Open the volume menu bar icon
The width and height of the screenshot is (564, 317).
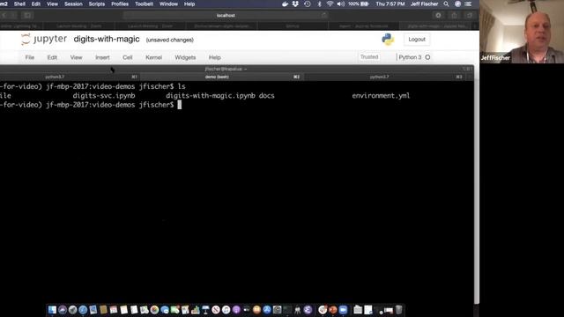click(341, 4)
